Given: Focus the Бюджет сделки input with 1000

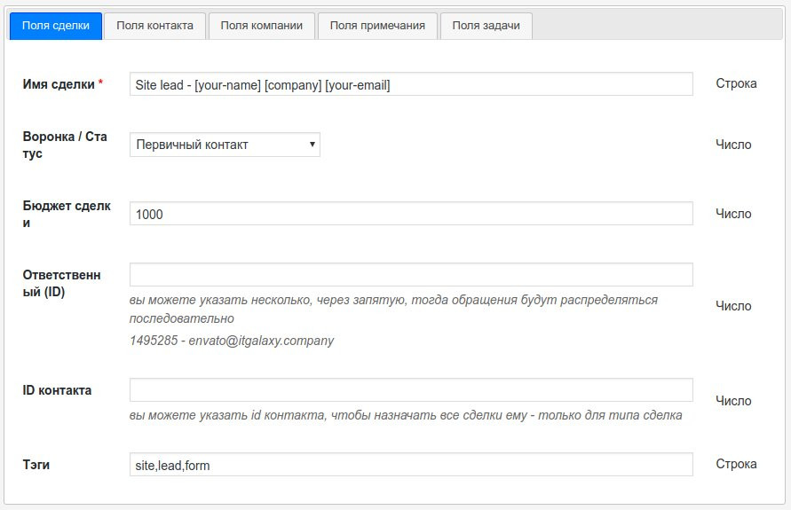Looking at the screenshot, I should coord(410,214).
